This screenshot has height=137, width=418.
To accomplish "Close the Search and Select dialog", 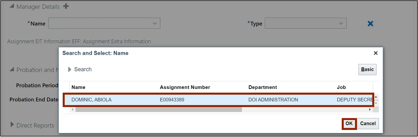I will [375, 53].
